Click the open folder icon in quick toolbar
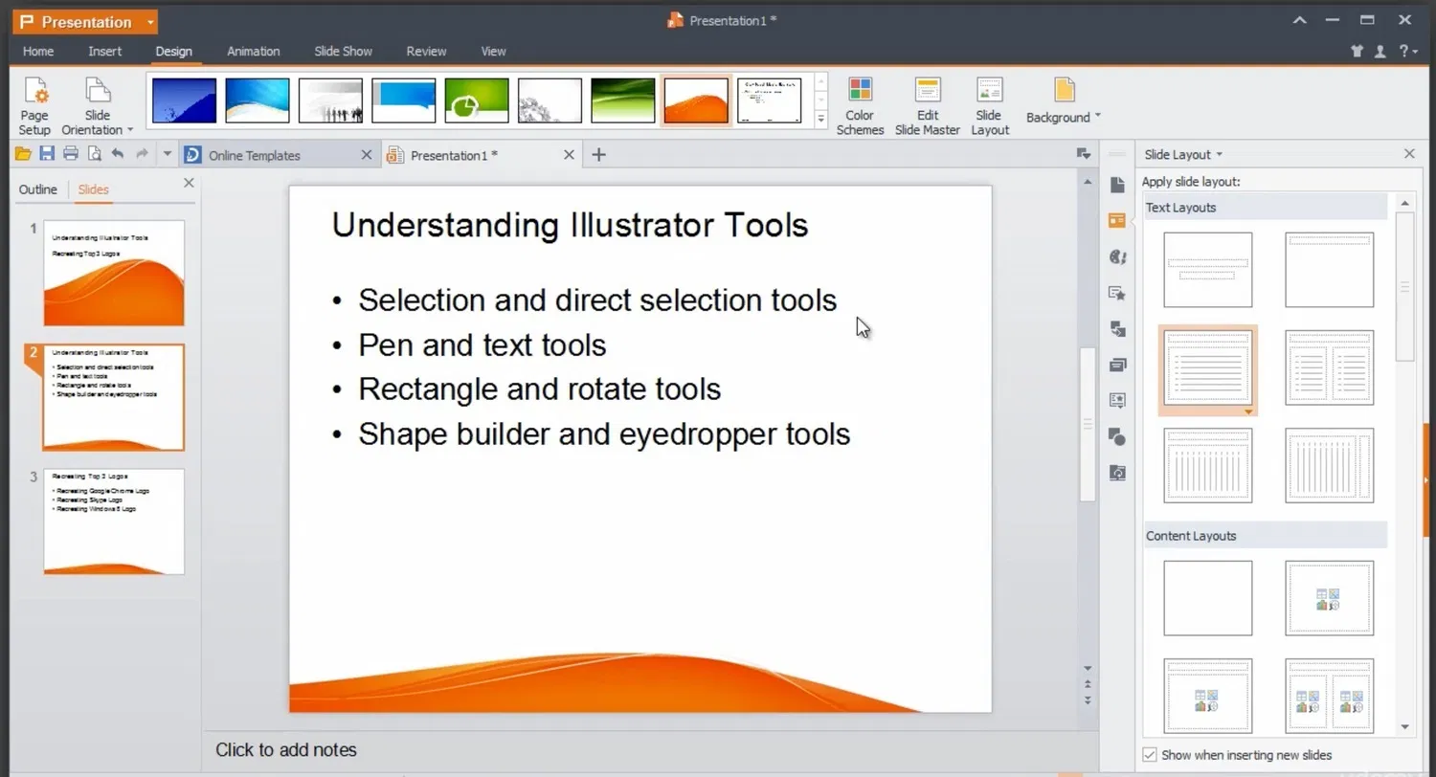Viewport: 1436px width, 777px height. [23, 154]
